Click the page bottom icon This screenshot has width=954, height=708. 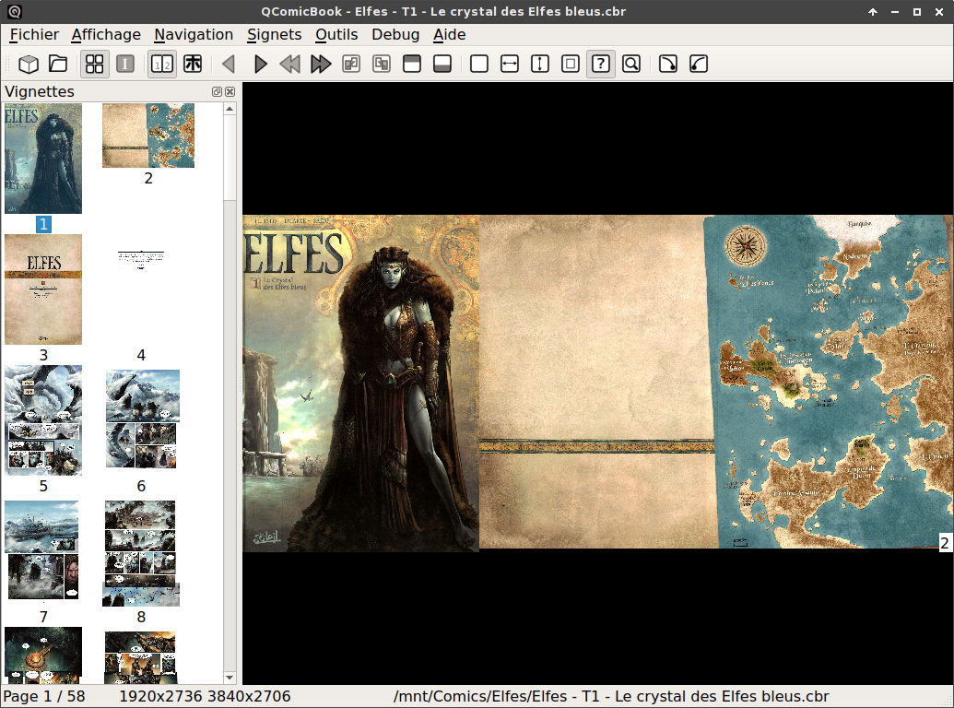tap(442, 64)
